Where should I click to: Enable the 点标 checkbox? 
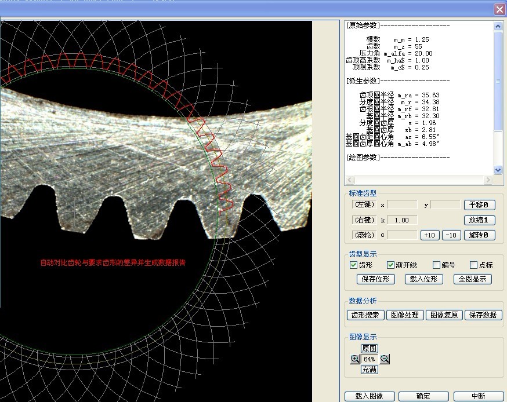coord(473,265)
